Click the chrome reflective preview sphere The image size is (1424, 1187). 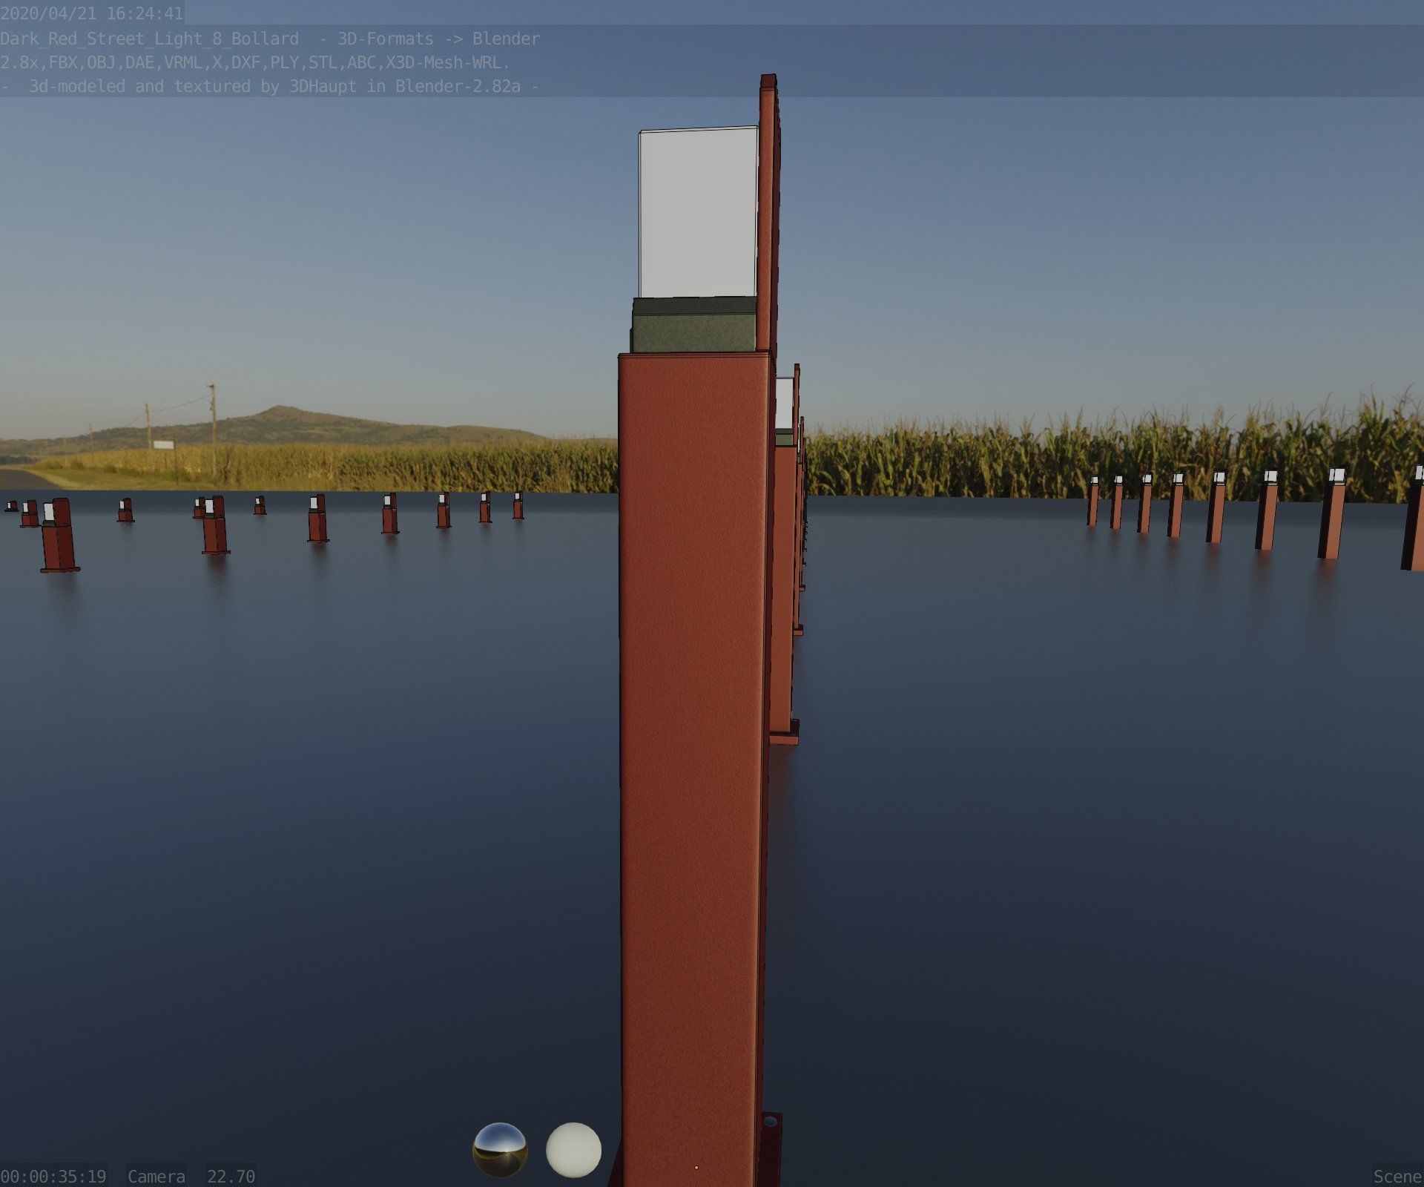[500, 1149]
